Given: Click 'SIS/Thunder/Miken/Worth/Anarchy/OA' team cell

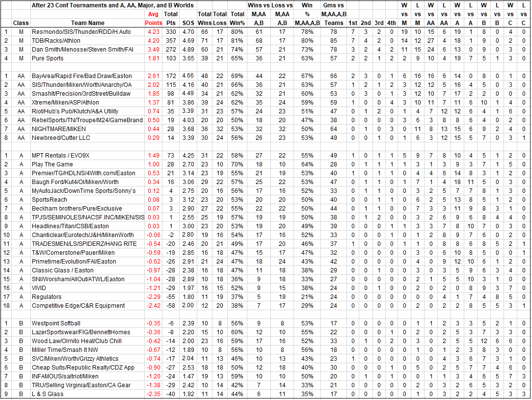Looking at the screenshot, I should (87, 85).
